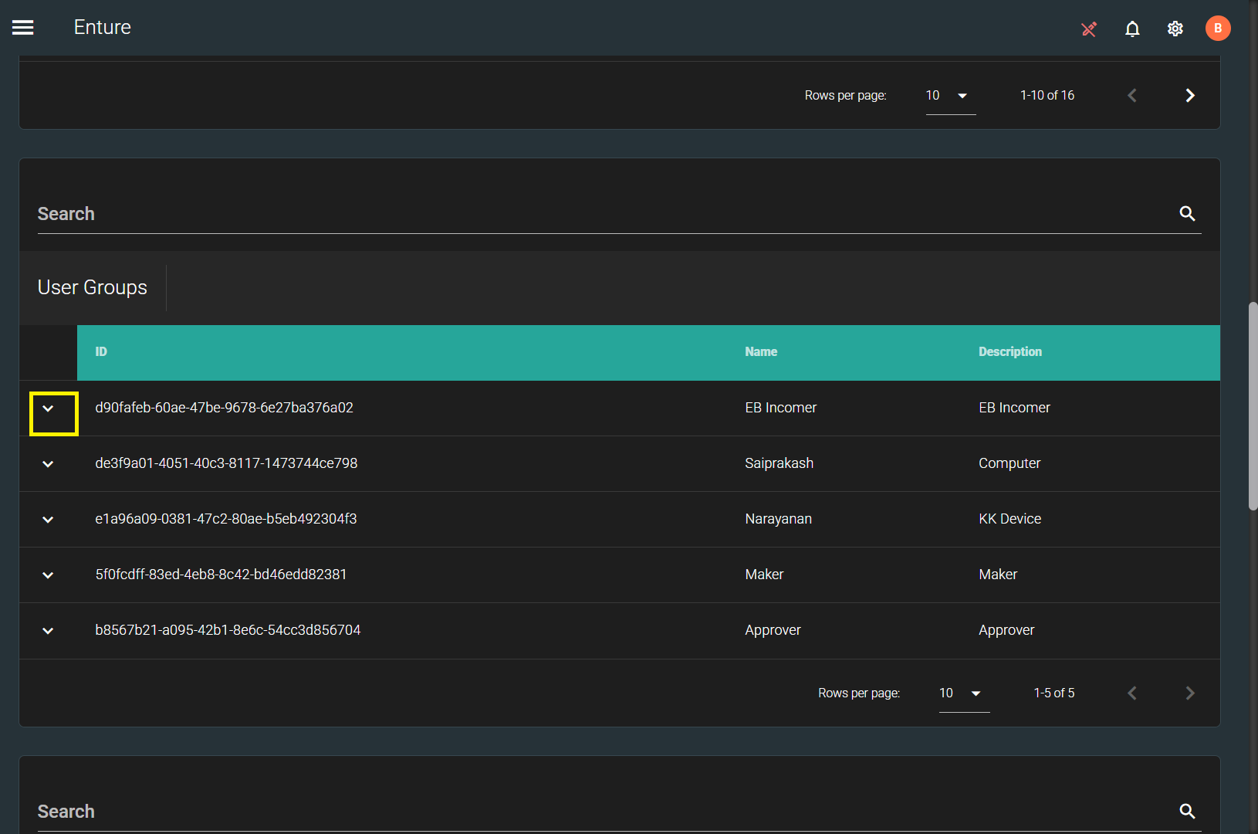Open the hamburger navigation menu
Viewport: 1258px width, 834px height.
pos(23,28)
